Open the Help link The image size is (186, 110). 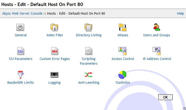(x=180, y=14)
